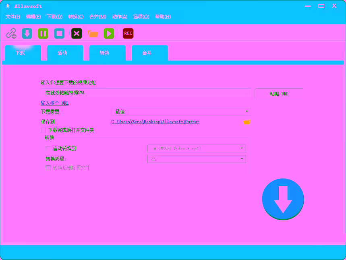Image resolution: width=346 pixels, height=260 pixels.
Task: Expand the 转换质量 dropdown
Action: tap(197, 159)
